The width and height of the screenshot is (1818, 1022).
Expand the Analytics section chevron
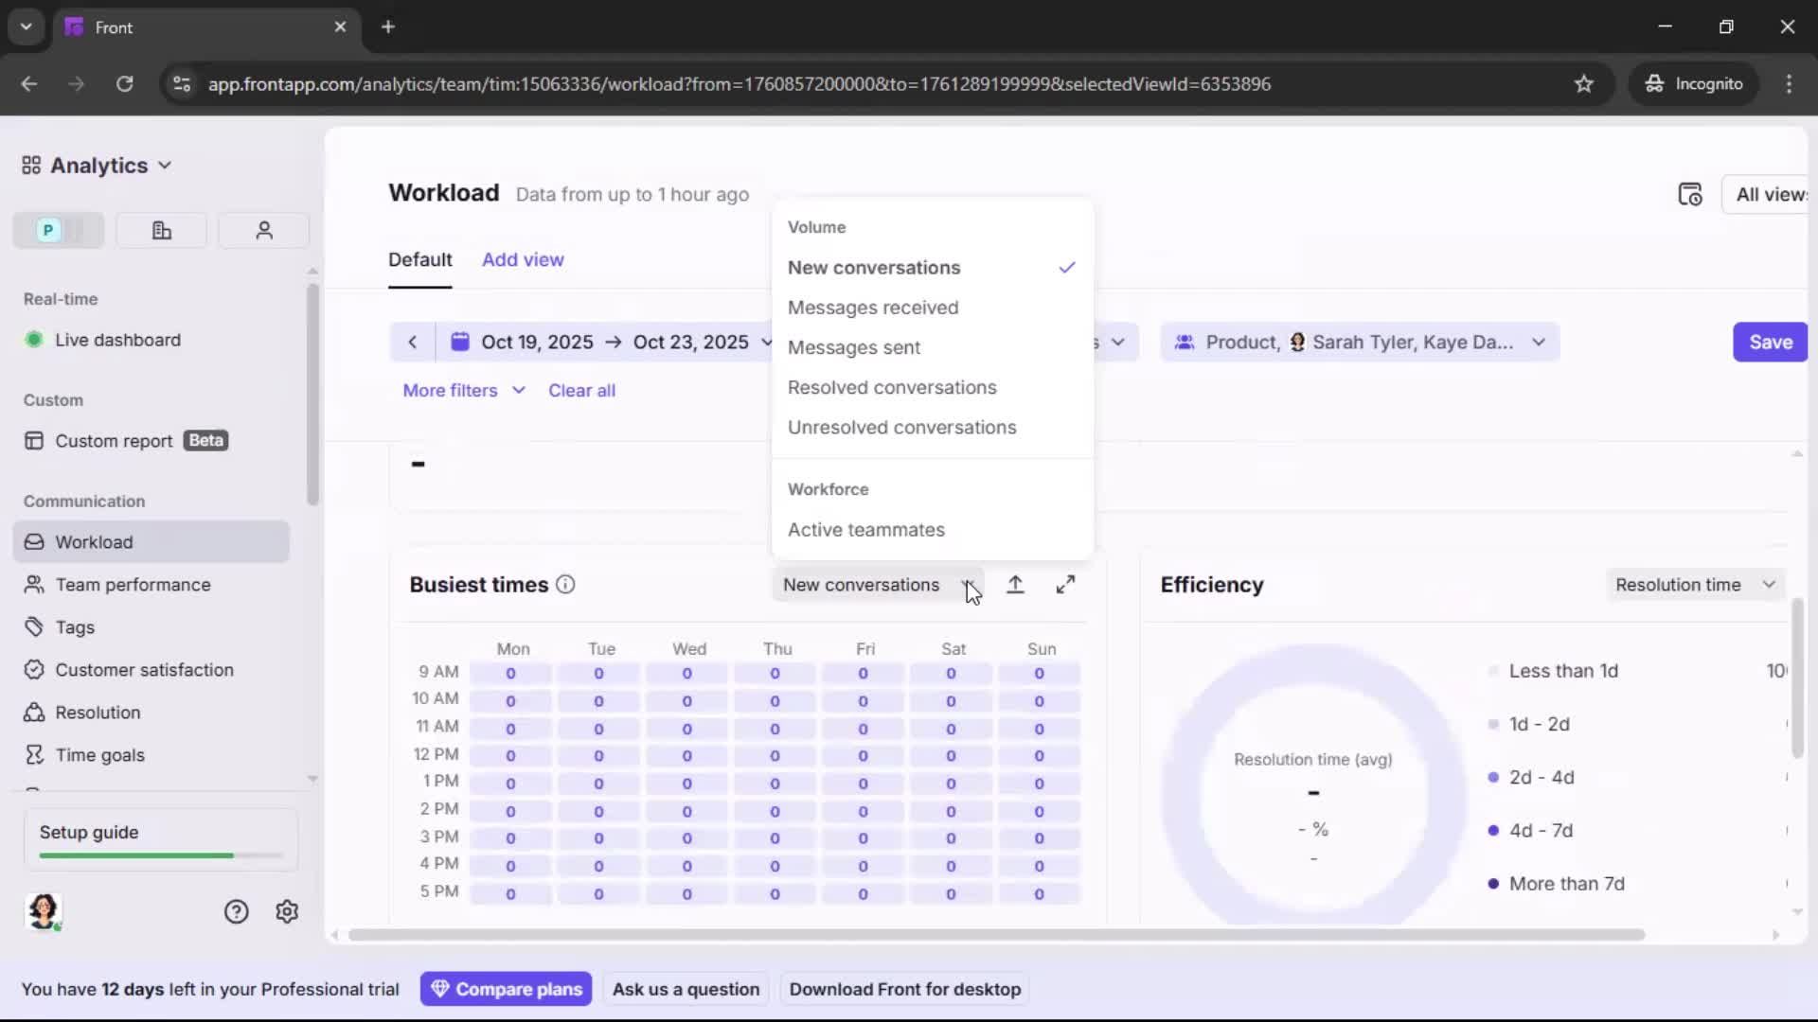(x=167, y=165)
